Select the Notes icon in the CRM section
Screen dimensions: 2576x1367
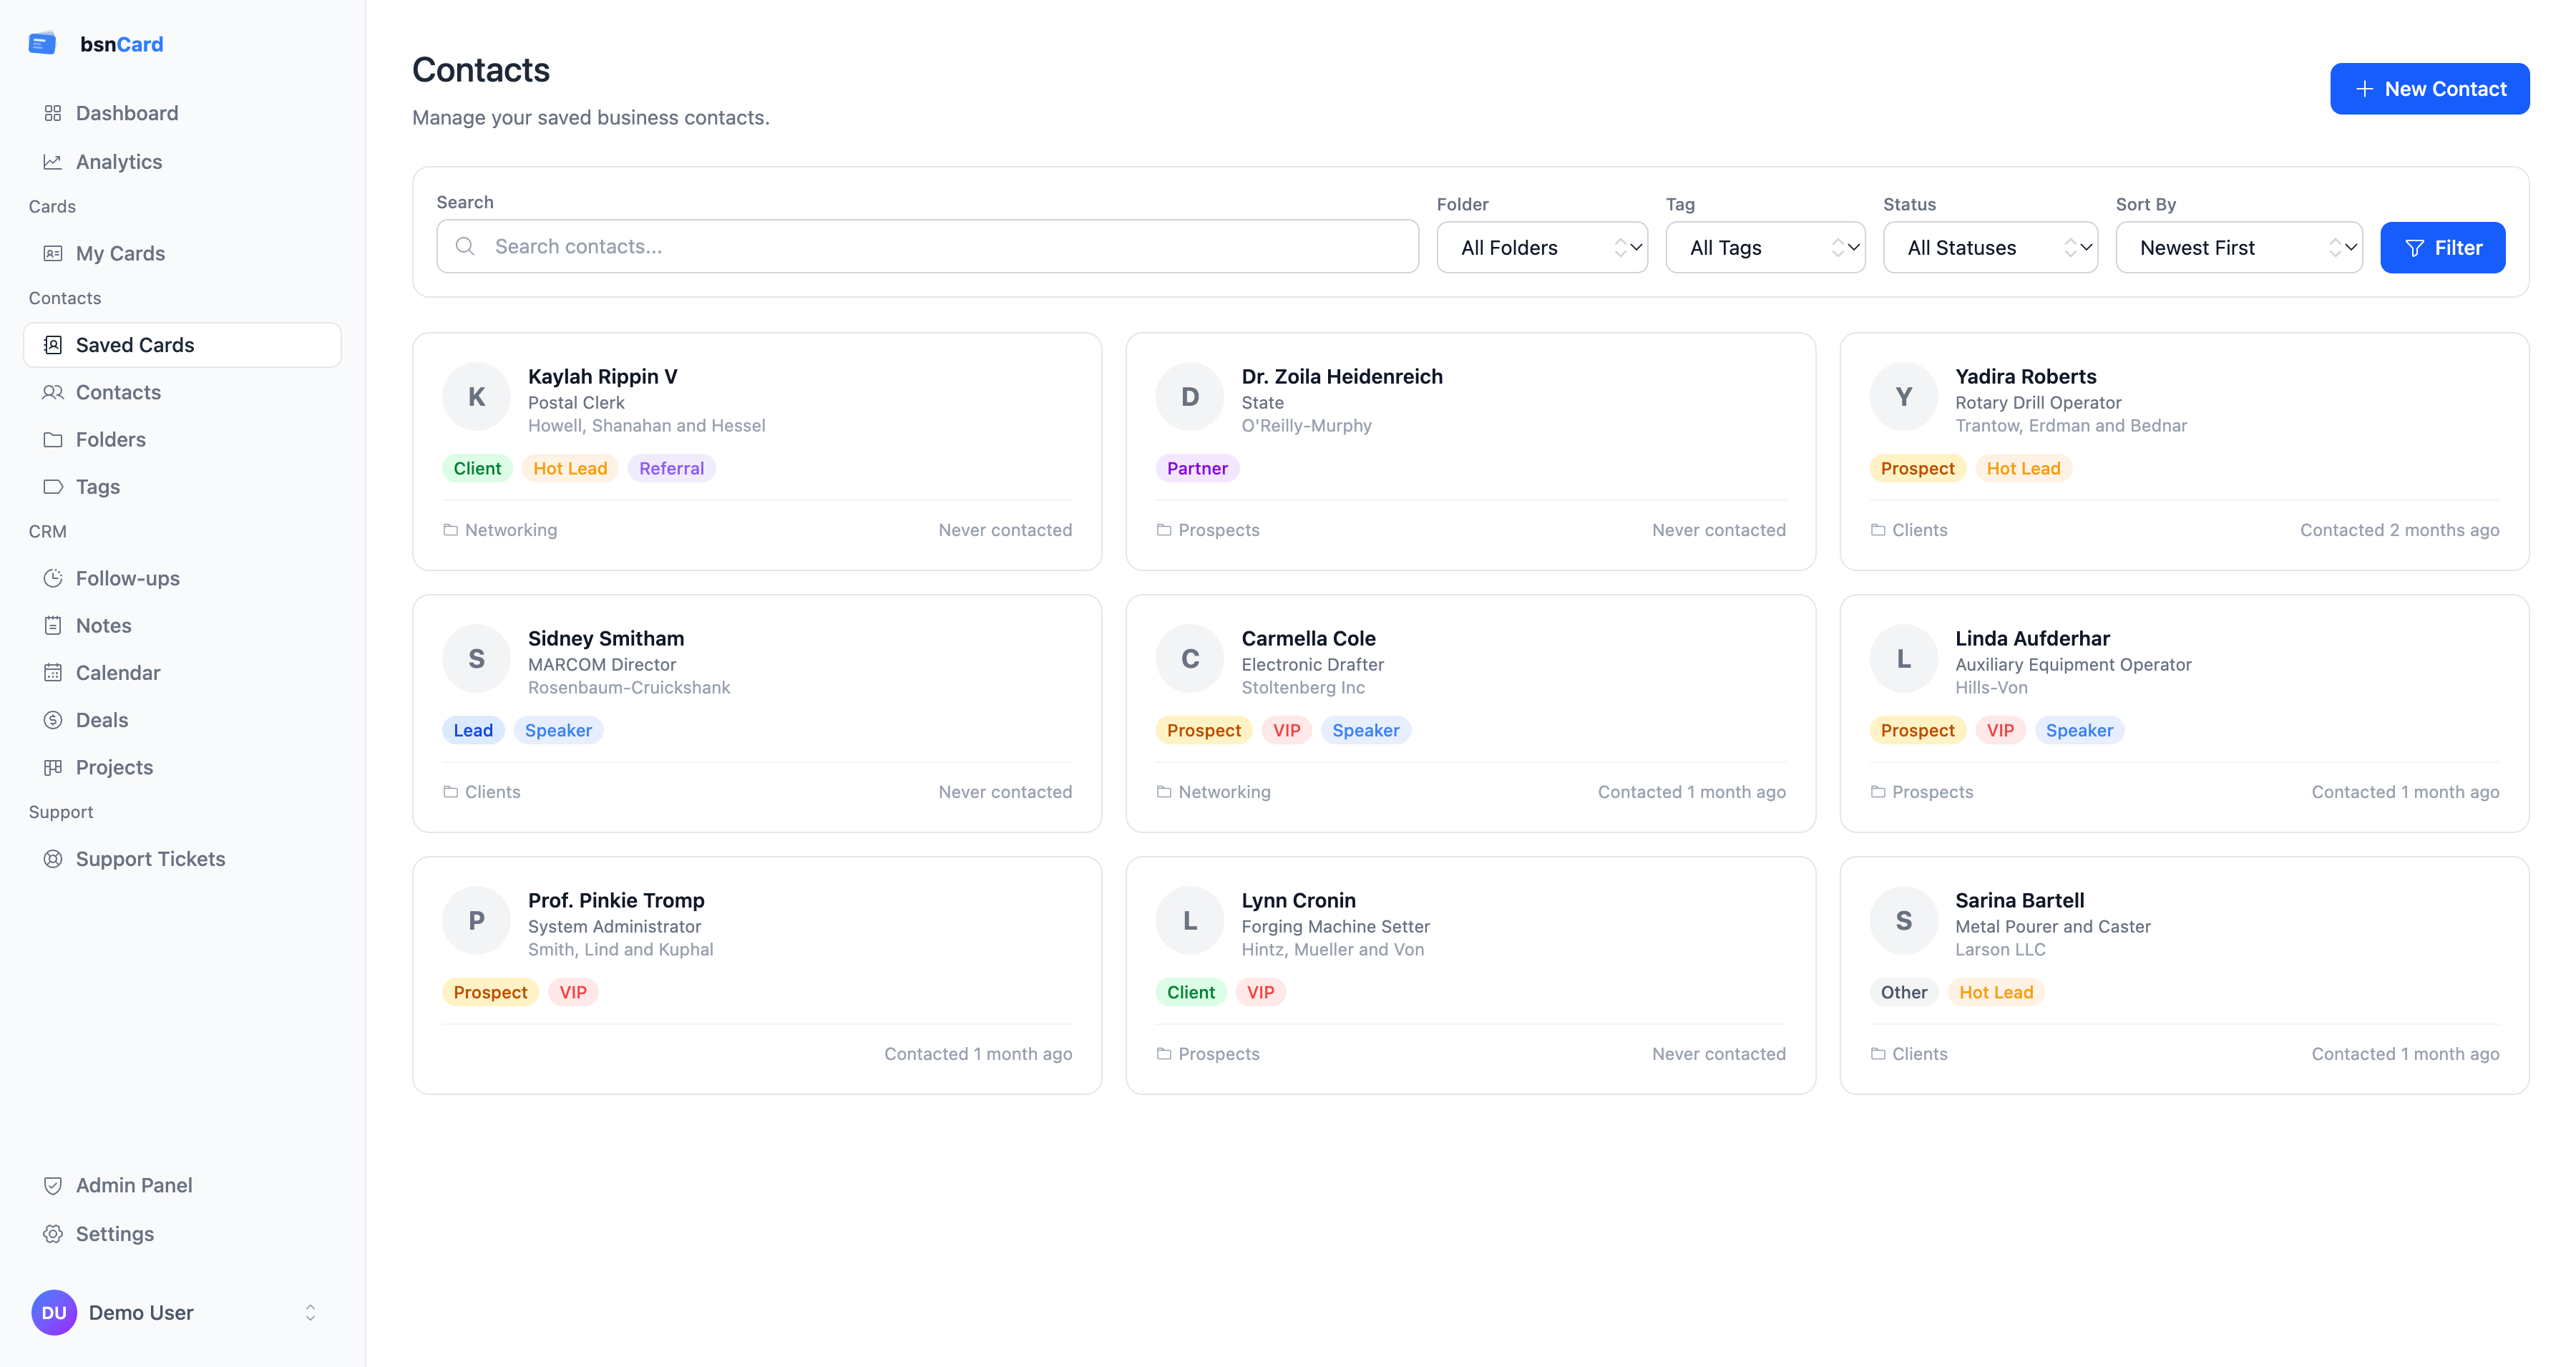(54, 625)
